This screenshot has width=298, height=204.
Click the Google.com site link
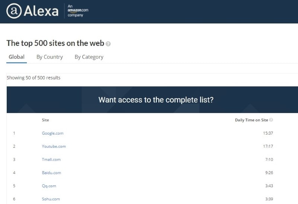click(53, 133)
